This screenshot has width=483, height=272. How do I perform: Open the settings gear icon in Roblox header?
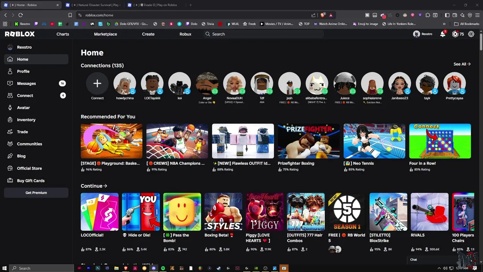tap(471, 34)
